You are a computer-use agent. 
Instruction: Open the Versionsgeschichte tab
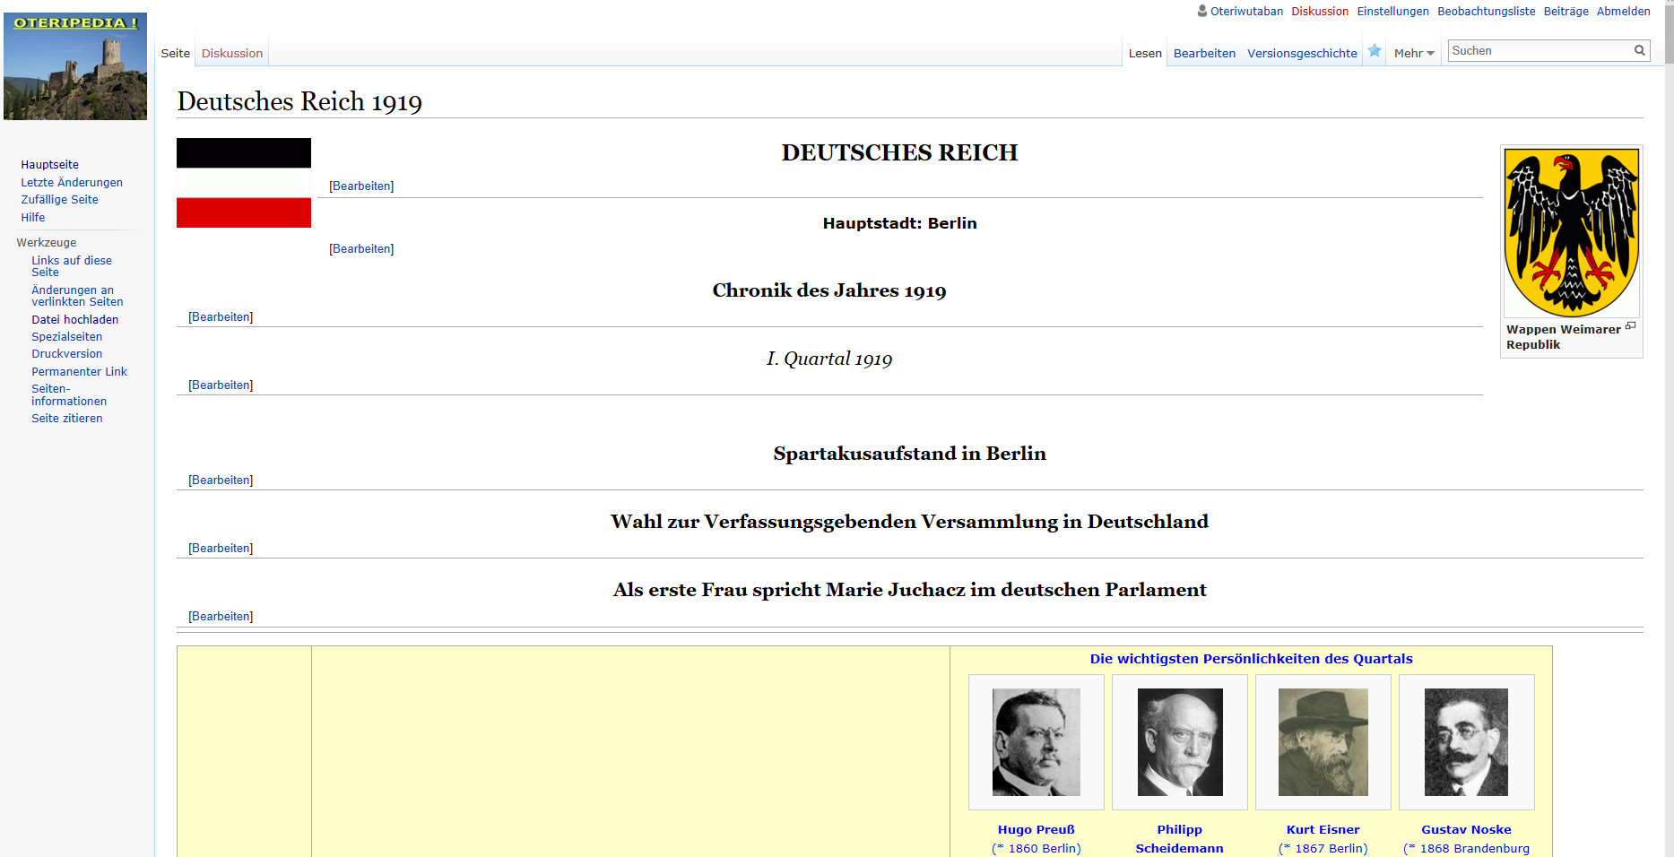[x=1302, y=54]
